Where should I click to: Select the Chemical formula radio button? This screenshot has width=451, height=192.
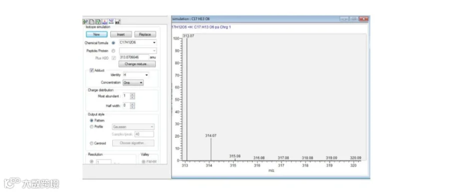(113, 43)
